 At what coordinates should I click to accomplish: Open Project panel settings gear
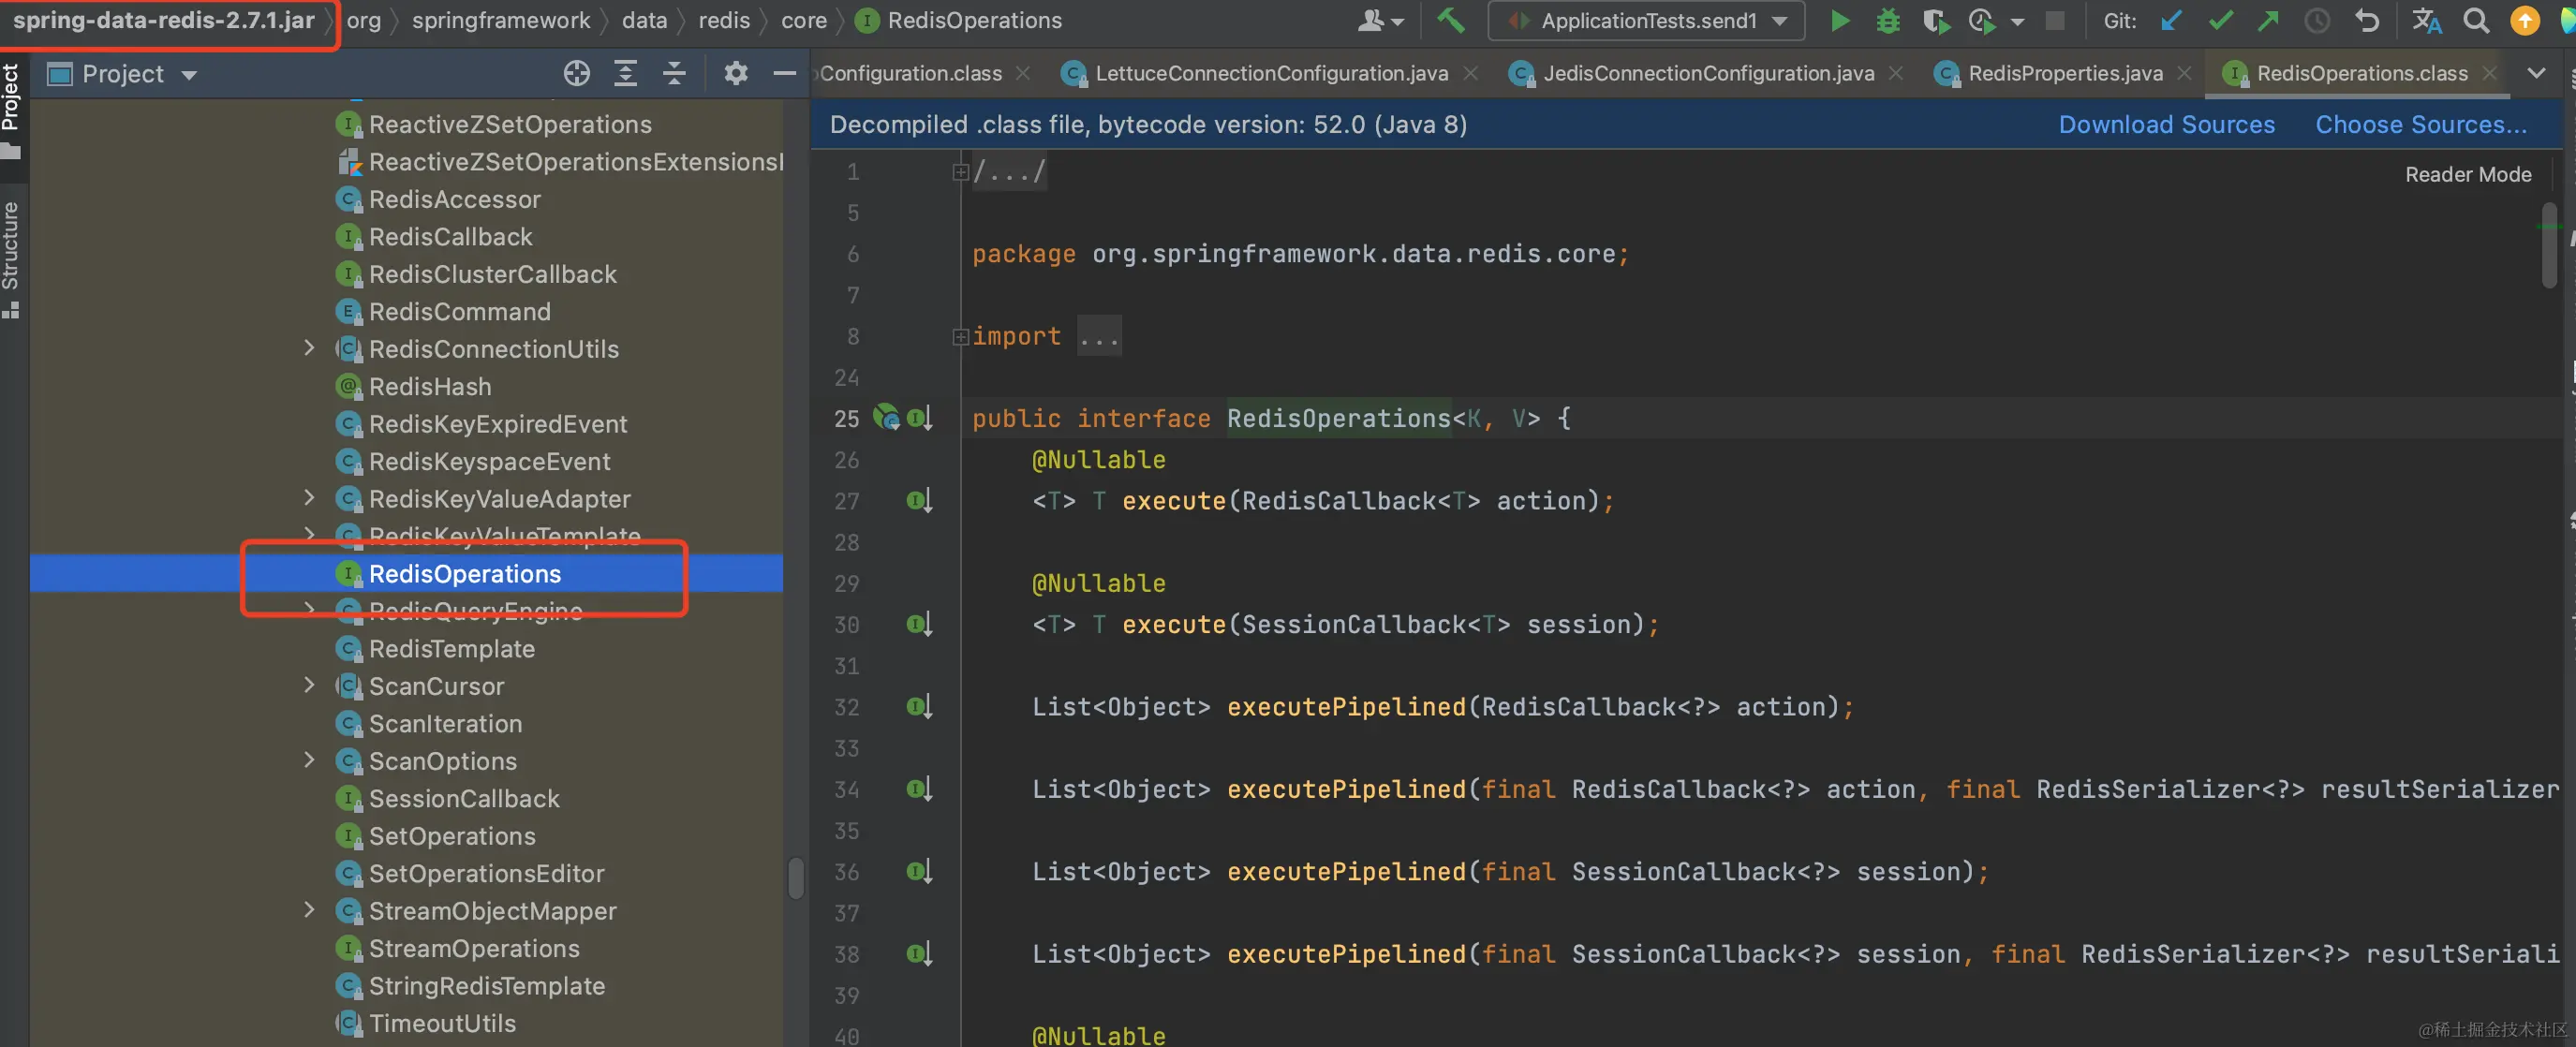tap(735, 73)
